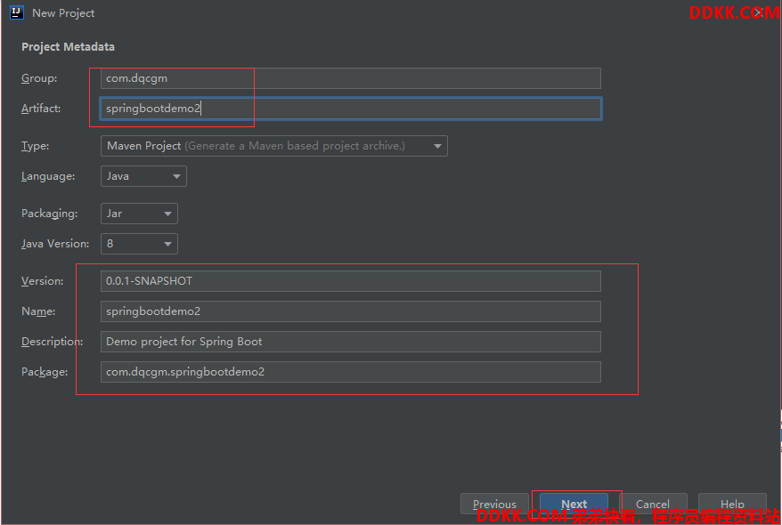Cancel the new project wizard
Image resolution: width=782 pixels, height=525 pixels.
pyautogui.click(x=653, y=504)
